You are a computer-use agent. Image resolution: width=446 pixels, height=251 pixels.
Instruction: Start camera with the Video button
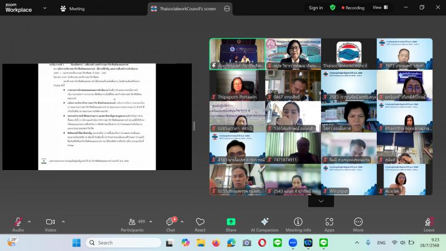pyautogui.click(x=50, y=225)
